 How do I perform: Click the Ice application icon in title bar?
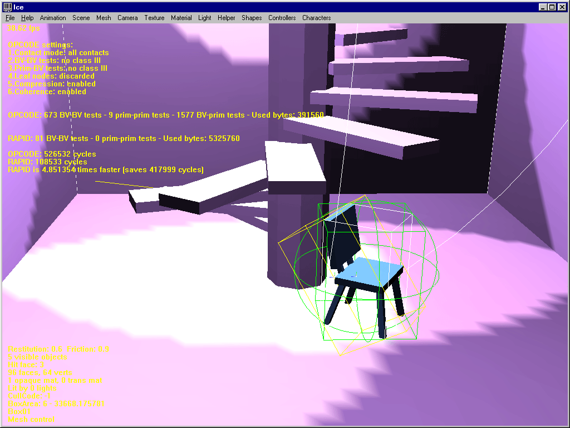[7, 7]
